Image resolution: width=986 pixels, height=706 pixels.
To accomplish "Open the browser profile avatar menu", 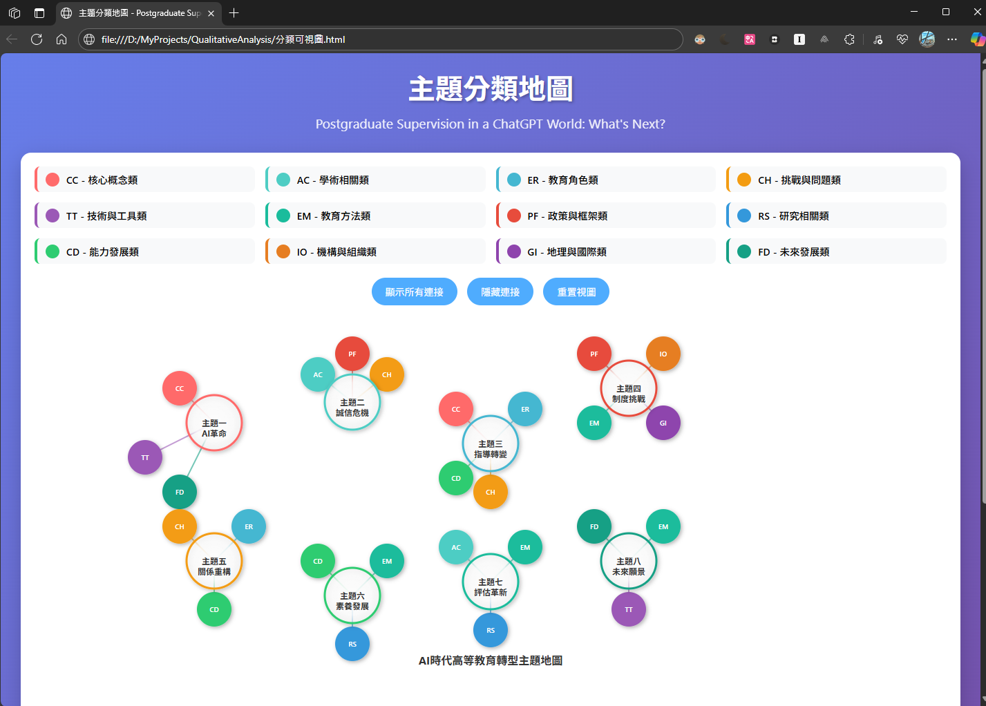I will pyautogui.click(x=927, y=39).
